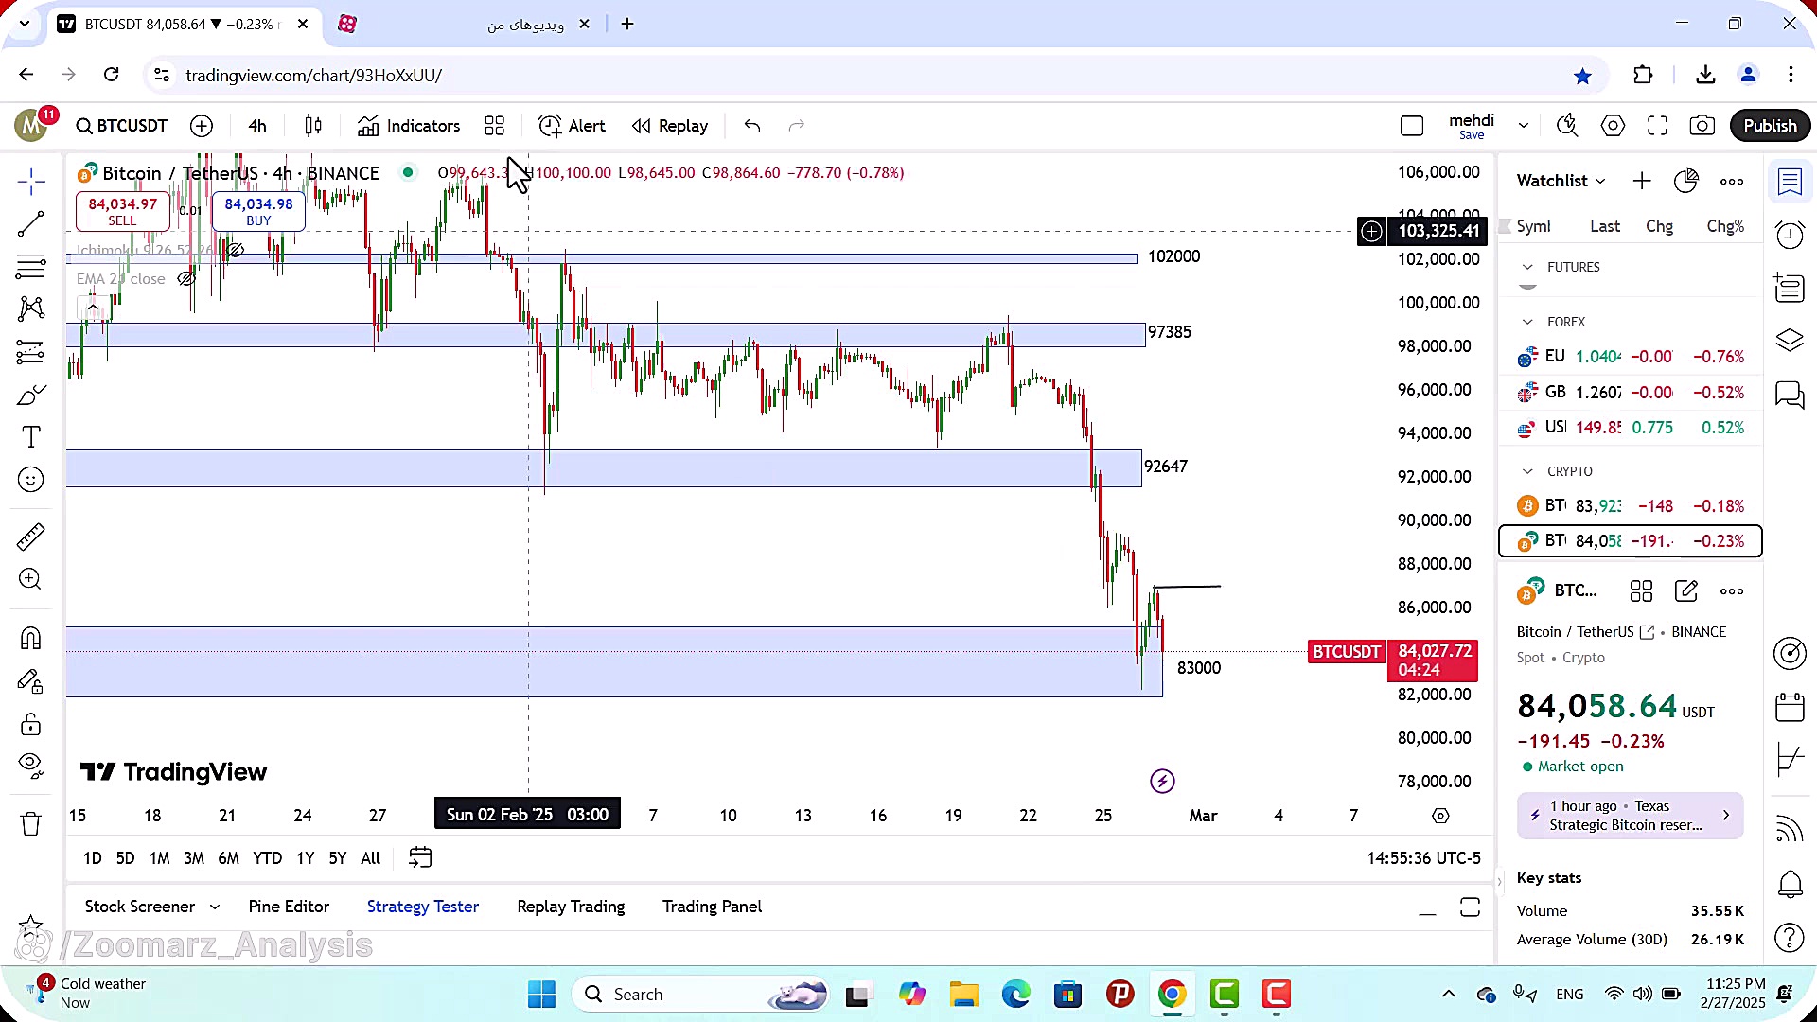Maximize the bottom panel icon
Screen dimensions: 1817x1022
[x=1470, y=907]
